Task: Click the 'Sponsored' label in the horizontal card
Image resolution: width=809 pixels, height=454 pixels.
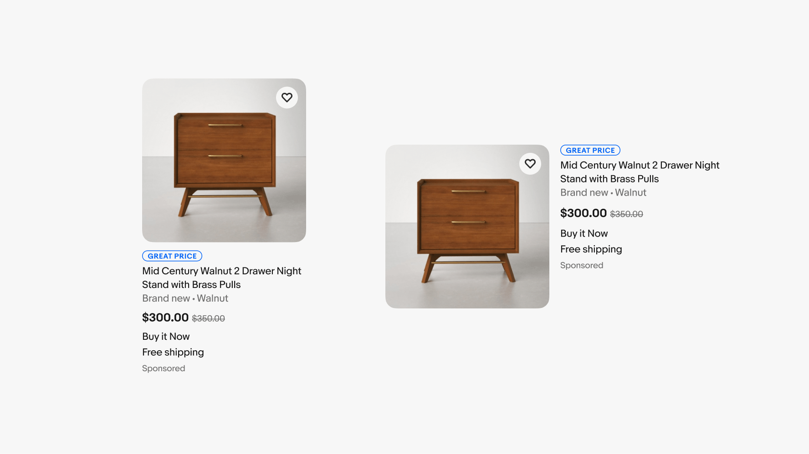Action: point(582,266)
